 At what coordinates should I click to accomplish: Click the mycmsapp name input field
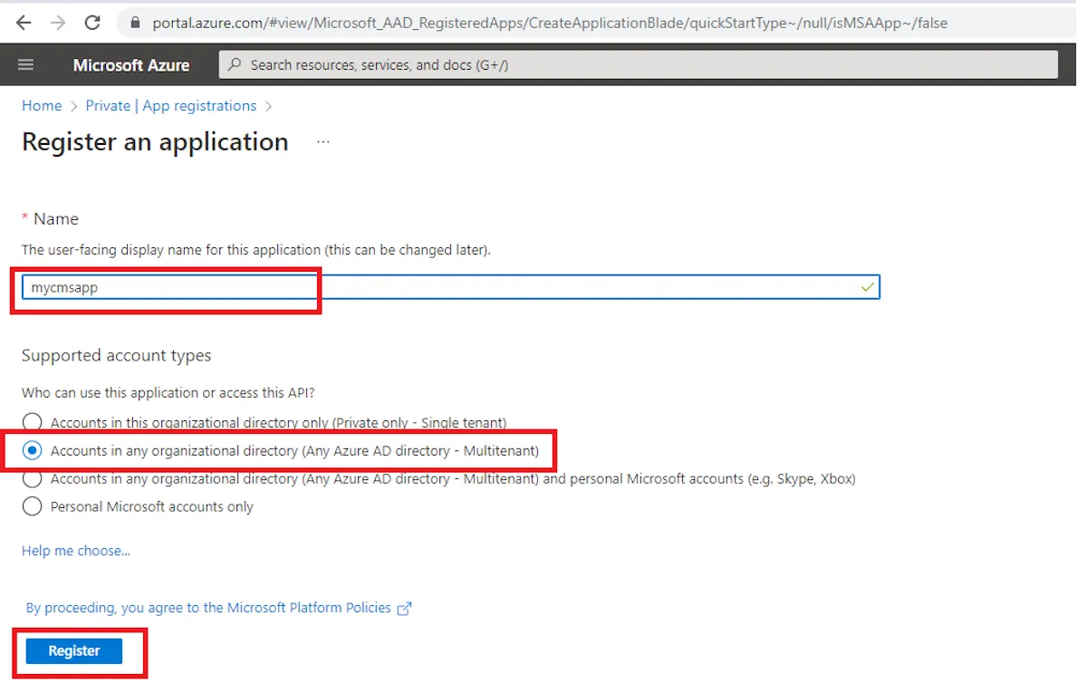pyautogui.click(x=451, y=287)
